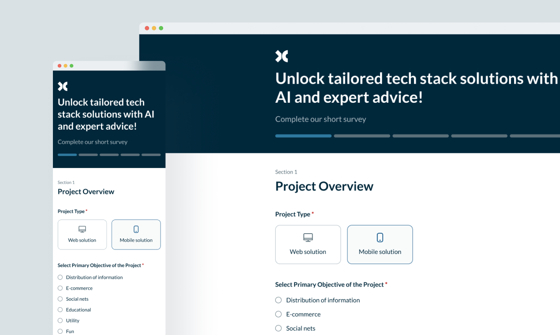Select Educational in the small survey window
The height and width of the screenshot is (335, 560).
pos(60,309)
